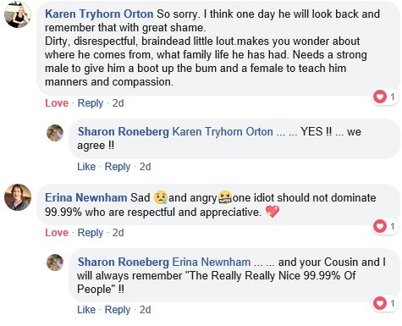Open Sharon Roneberg's avatar beside the 99.99% reply
Screen dimensions: 402x326
(55, 262)
